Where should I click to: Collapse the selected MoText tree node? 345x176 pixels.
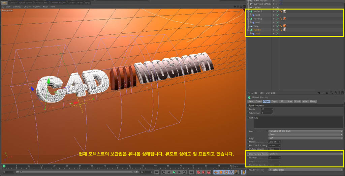tap(248, 30)
